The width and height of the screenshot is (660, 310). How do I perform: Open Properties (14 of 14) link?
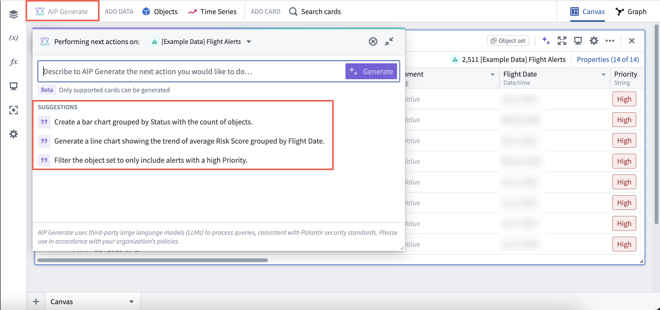tap(608, 59)
